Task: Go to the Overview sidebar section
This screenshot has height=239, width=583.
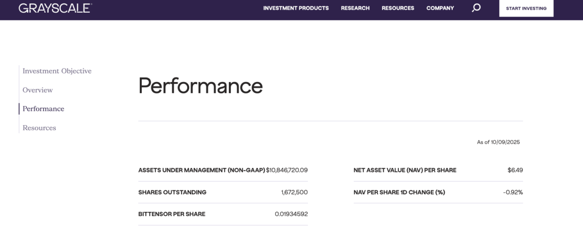Action: coord(37,90)
